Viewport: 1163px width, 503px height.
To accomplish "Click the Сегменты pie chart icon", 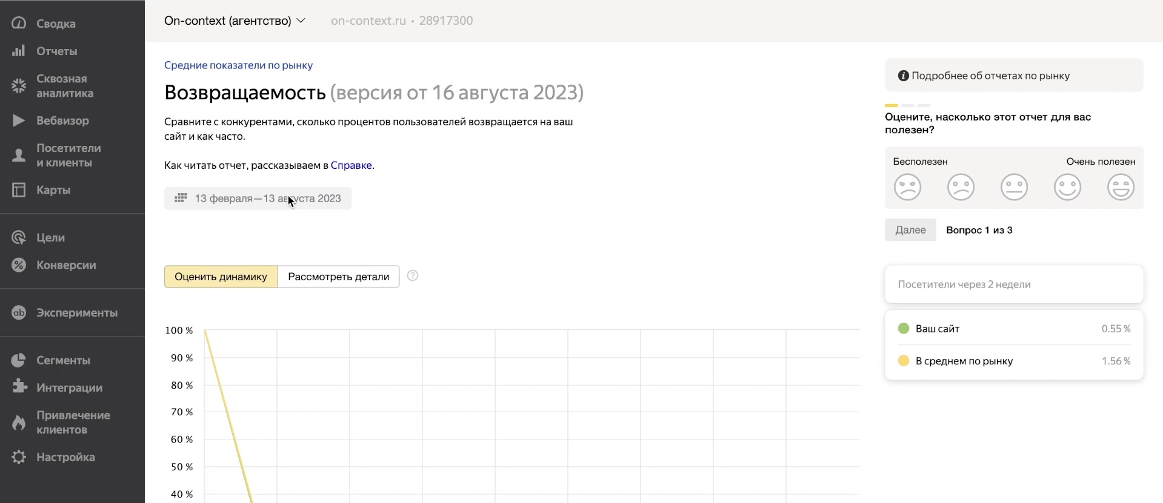I will click(19, 360).
